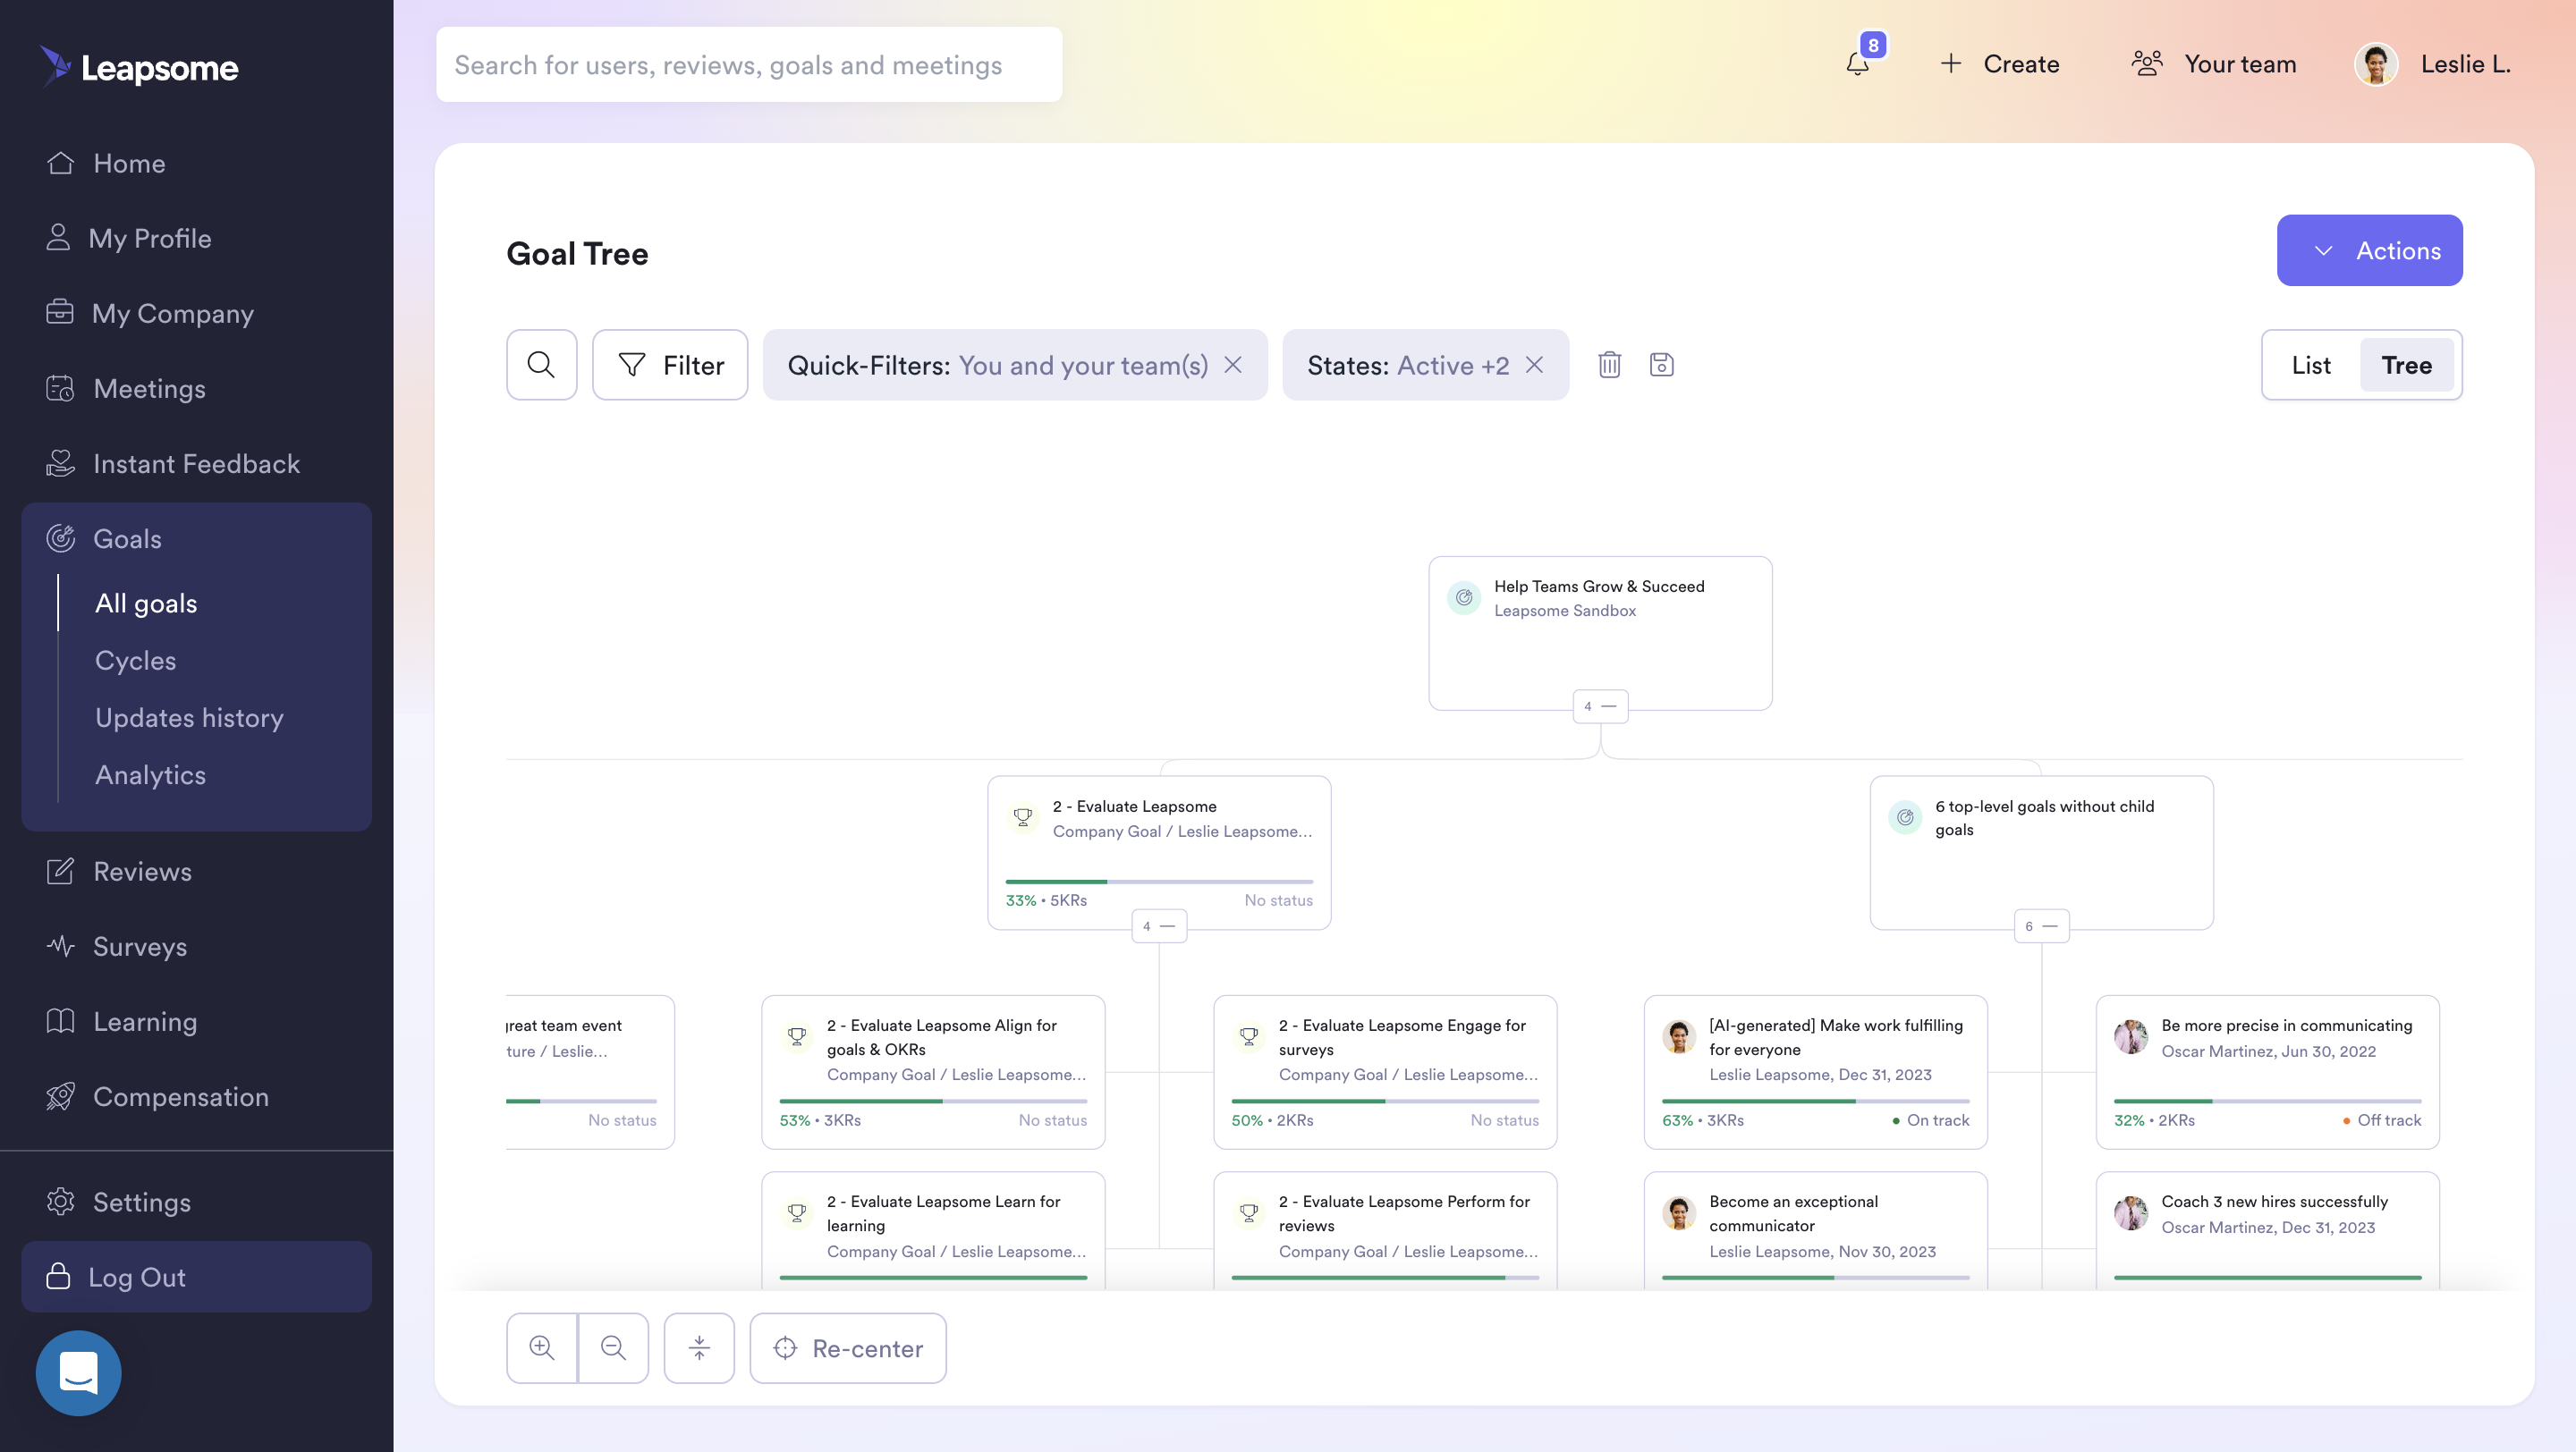Collapse the 6 top-level goals node
The height and width of the screenshot is (1452, 2576).
2041,926
